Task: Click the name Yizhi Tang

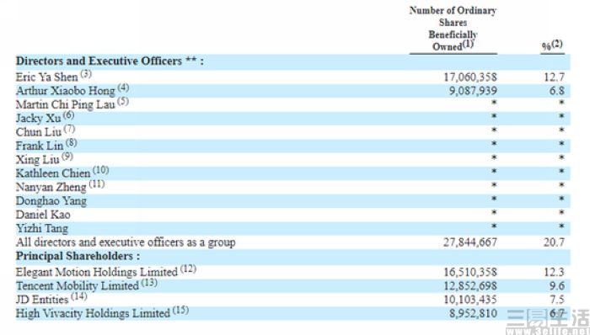Action: (x=42, y=228)
